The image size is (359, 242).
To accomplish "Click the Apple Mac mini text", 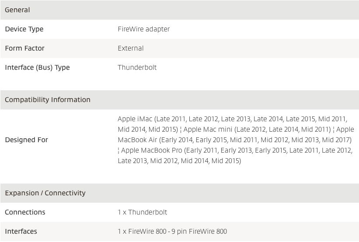I will pos(208,130).
